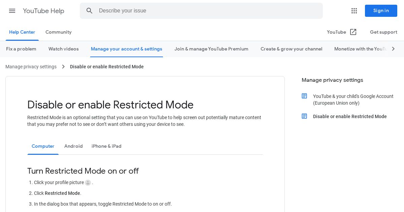Click the bold Restricted Mode text in step 2
The image size is (404, 212).
(x=62, y=193)
